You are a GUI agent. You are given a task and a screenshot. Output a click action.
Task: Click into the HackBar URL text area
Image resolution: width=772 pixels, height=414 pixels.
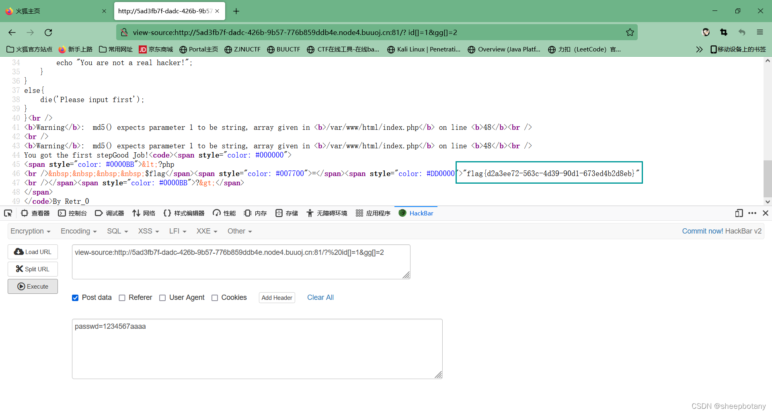tap(241, 262)
